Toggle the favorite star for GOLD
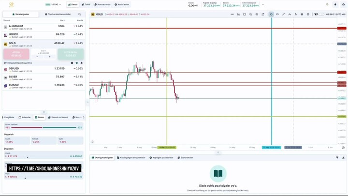 click(x=77, y=63)
